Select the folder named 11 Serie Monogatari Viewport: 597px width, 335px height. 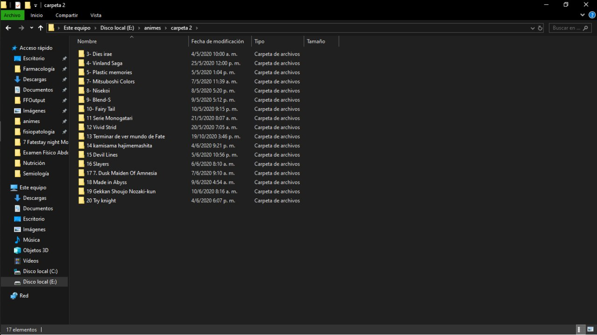109,118
